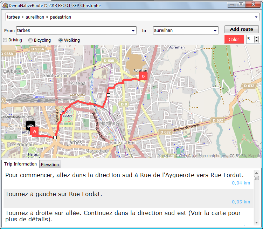Increase line width with stepper up arrow
Viewport: 263px width, 229px height.
coord(257,37)
